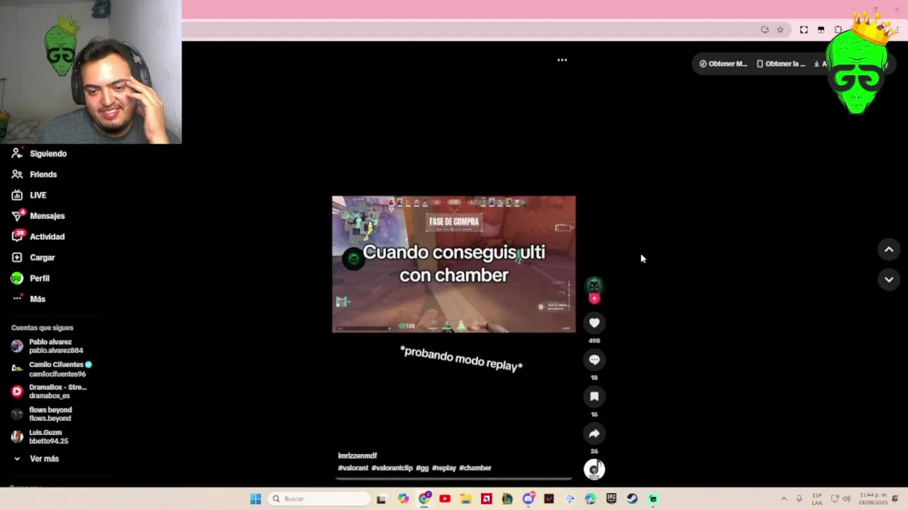This screenshot has height=510, width=908.
Task: Open Discord from the taskbar
Action: coord(528,499)
